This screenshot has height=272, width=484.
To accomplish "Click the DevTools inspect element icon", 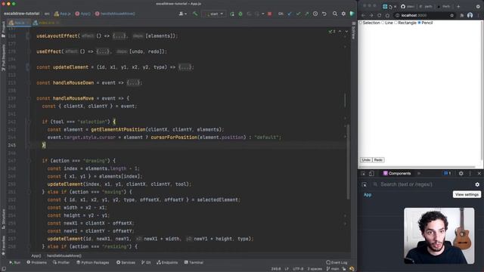I will [x=363, y=174].
